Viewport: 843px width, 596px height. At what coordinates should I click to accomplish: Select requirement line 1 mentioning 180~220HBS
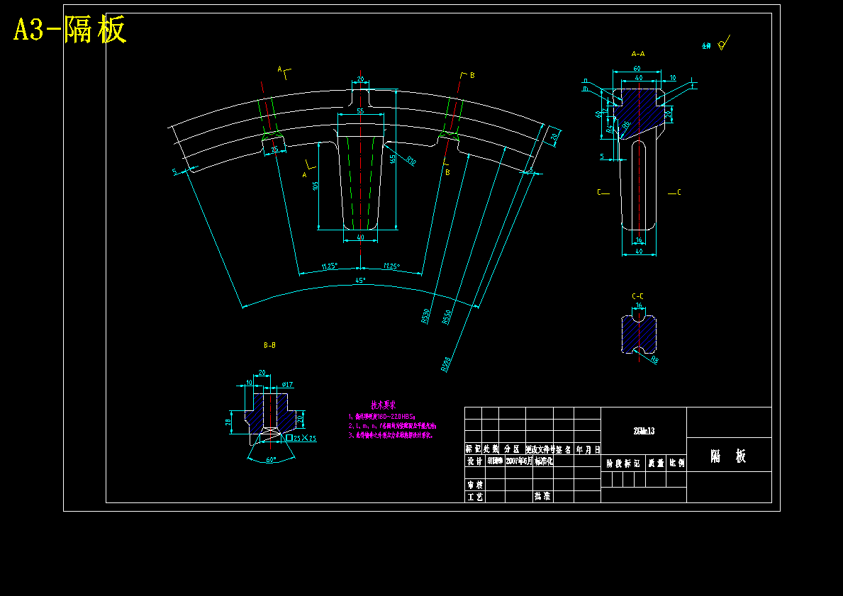pyautogui.click(x=381, y=417)
